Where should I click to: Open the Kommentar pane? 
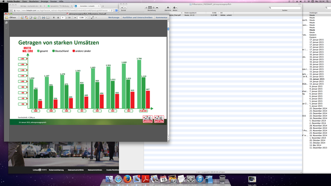tap(161, 17)
